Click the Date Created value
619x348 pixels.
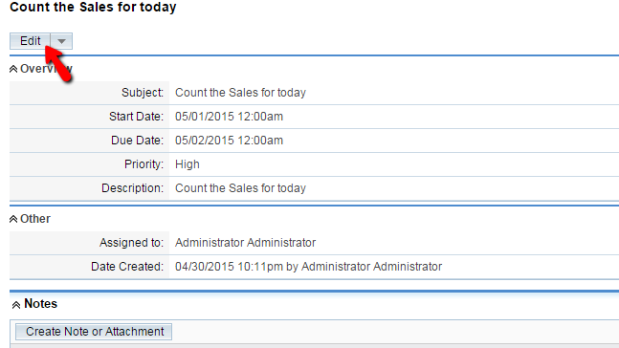pos(308,267)
